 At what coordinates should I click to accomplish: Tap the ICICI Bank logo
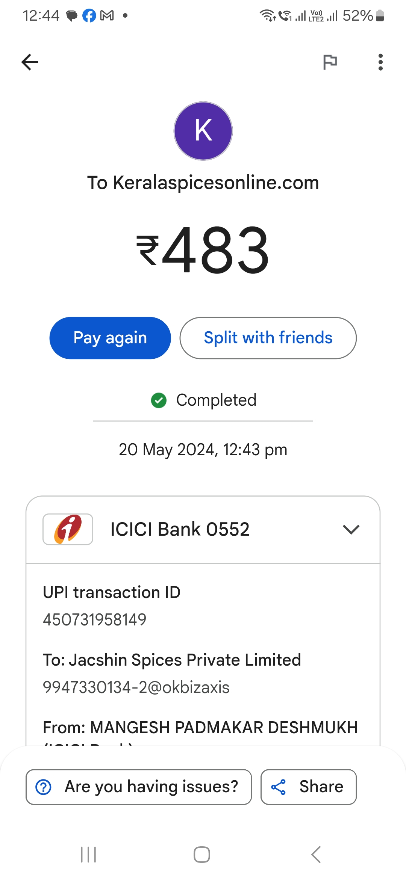click(68, 529)
